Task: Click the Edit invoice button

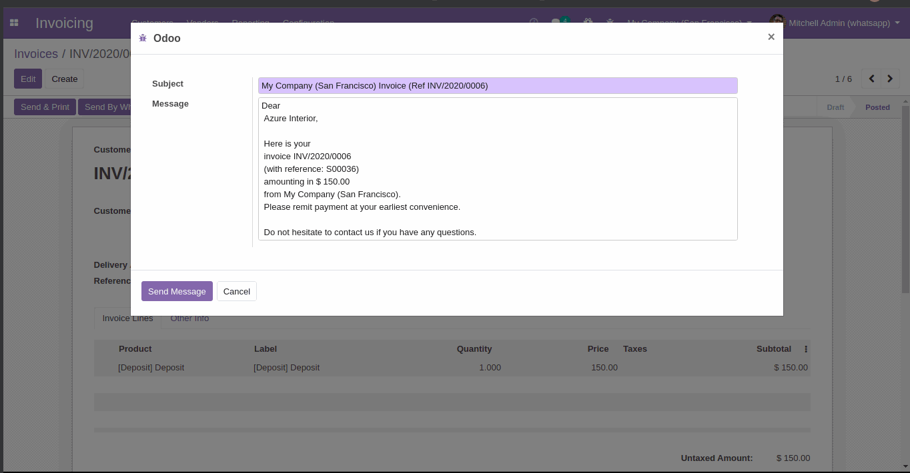Action: [x=28, y=79]
